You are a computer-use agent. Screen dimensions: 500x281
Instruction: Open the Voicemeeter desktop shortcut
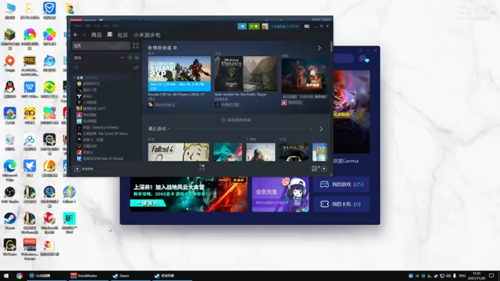29,249
